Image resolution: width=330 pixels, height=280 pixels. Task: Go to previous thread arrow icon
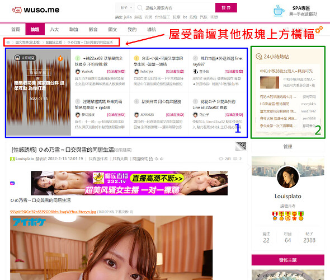point(157,159)
